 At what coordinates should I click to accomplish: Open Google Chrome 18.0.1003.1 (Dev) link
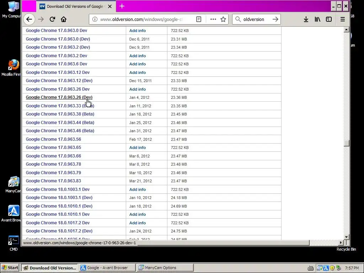(59, 198)
